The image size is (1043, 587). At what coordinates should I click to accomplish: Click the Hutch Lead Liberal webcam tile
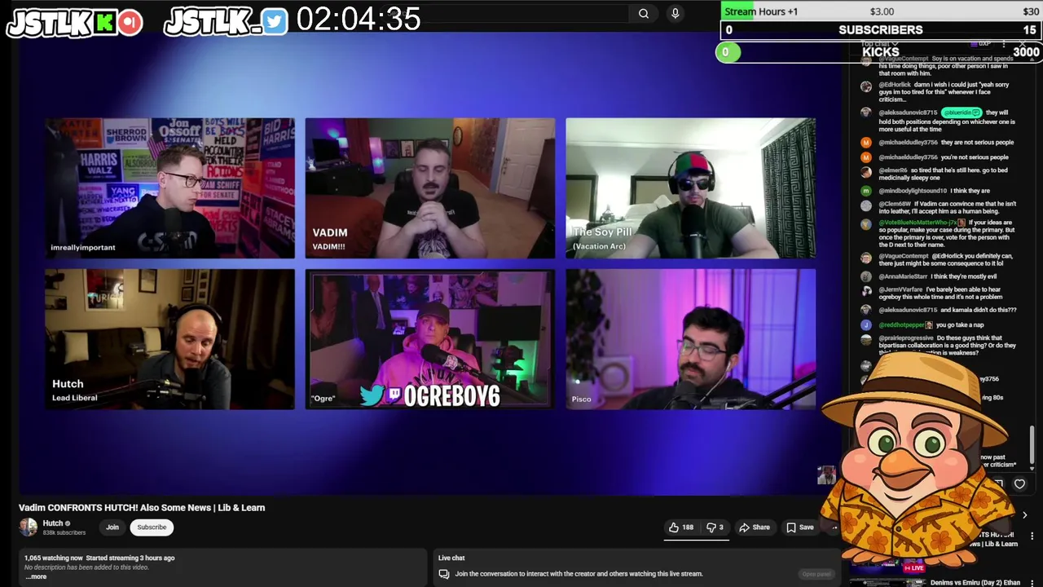(169, 339)
